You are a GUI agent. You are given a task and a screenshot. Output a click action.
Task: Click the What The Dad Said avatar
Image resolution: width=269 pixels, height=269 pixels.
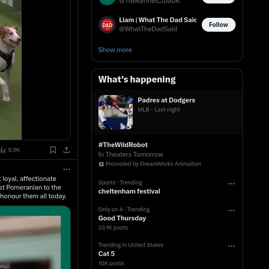[107, 25]
